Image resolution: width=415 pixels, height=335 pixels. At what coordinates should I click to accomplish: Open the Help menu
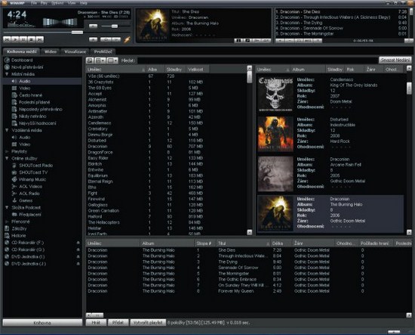83,3
